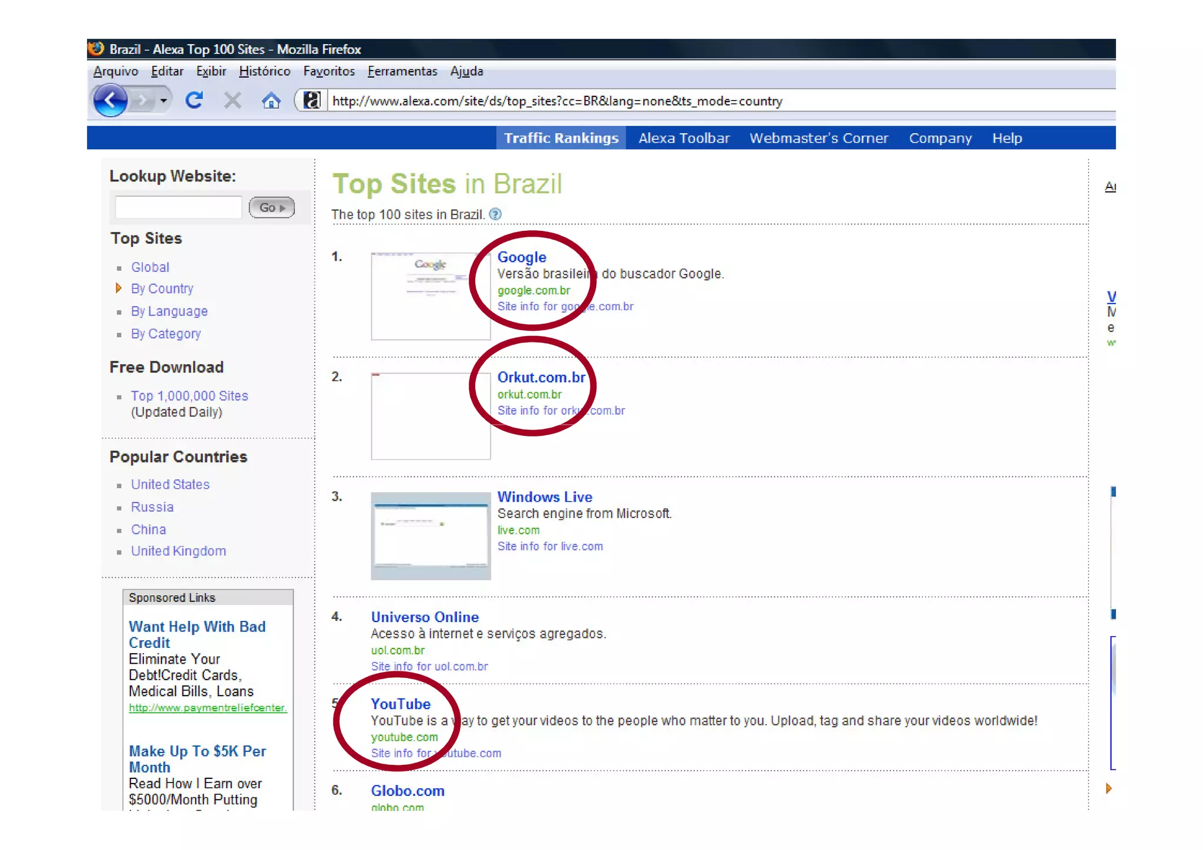Open the Ferramentas menu
Image resolution: width=1203 pixels, height=850 pixels.
click(x=402, y=71)
